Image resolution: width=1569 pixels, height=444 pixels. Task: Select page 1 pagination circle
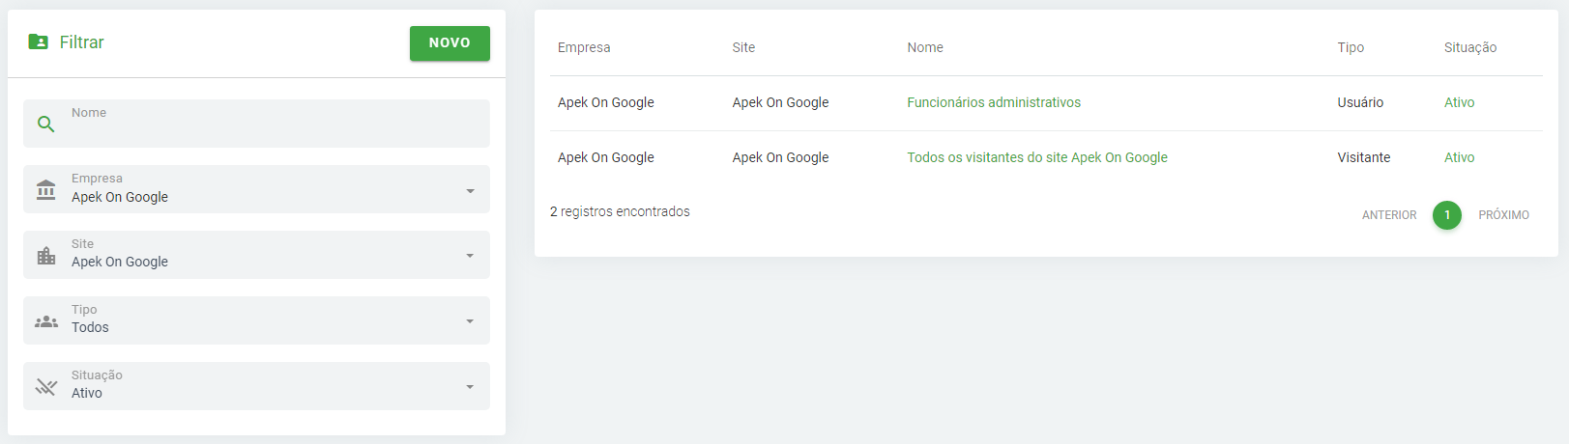[x=1446, y=215]
